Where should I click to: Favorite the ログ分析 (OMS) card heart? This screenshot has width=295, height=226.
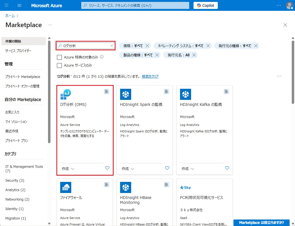[107, 168]
